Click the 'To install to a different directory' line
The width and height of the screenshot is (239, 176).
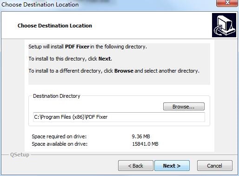pos(114,71)
